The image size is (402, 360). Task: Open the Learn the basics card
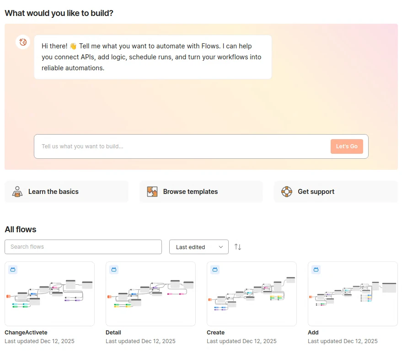(66, 192)
